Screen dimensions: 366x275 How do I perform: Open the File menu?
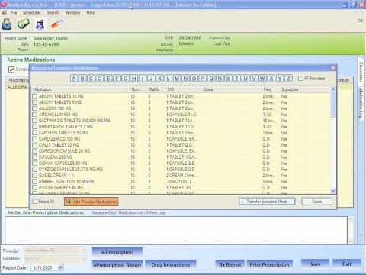tap(14, 12)
